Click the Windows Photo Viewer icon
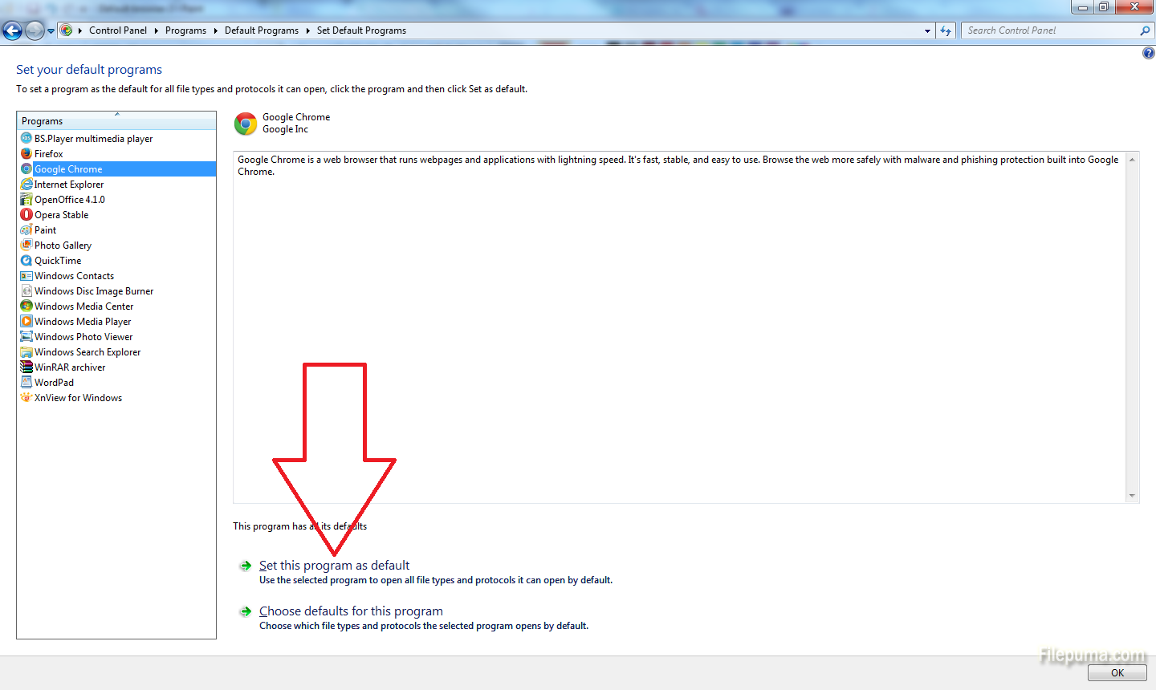The height and width of the screenshot is (690, 1156). point(26,337)
